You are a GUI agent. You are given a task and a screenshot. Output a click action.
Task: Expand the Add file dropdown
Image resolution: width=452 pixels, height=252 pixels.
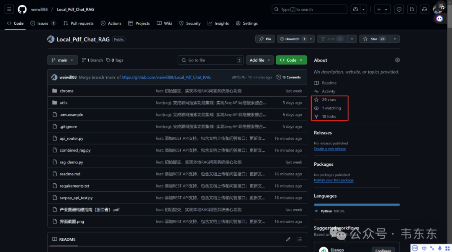(x=259, y=60)
